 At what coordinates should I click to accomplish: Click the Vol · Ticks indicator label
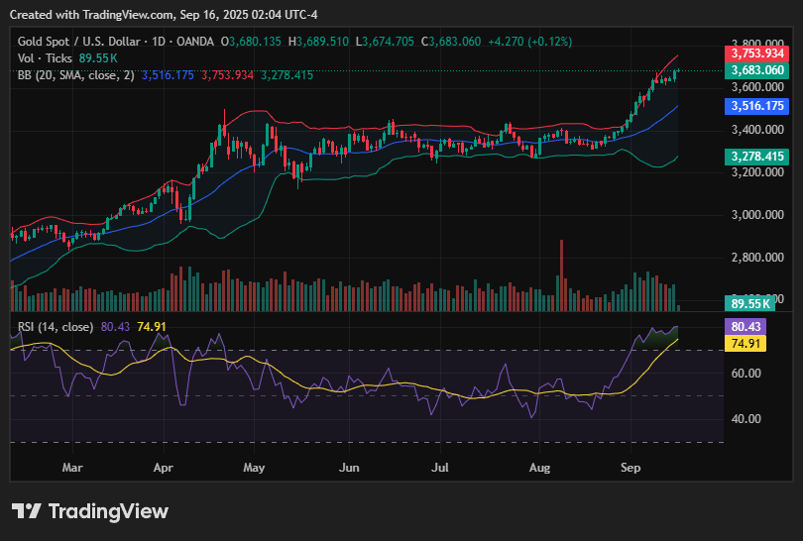(45, 58)
